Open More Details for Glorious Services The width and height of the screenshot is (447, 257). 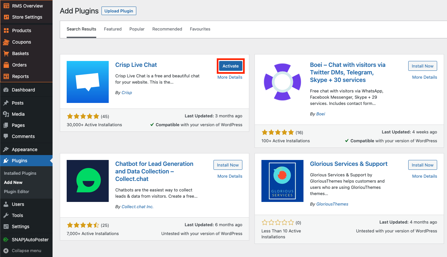pos(425,176)
